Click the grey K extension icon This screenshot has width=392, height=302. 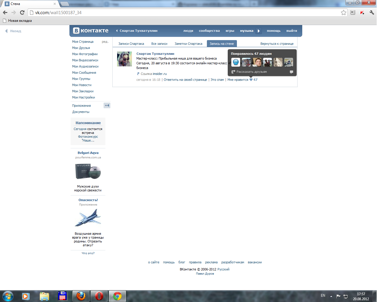[353, 12]
